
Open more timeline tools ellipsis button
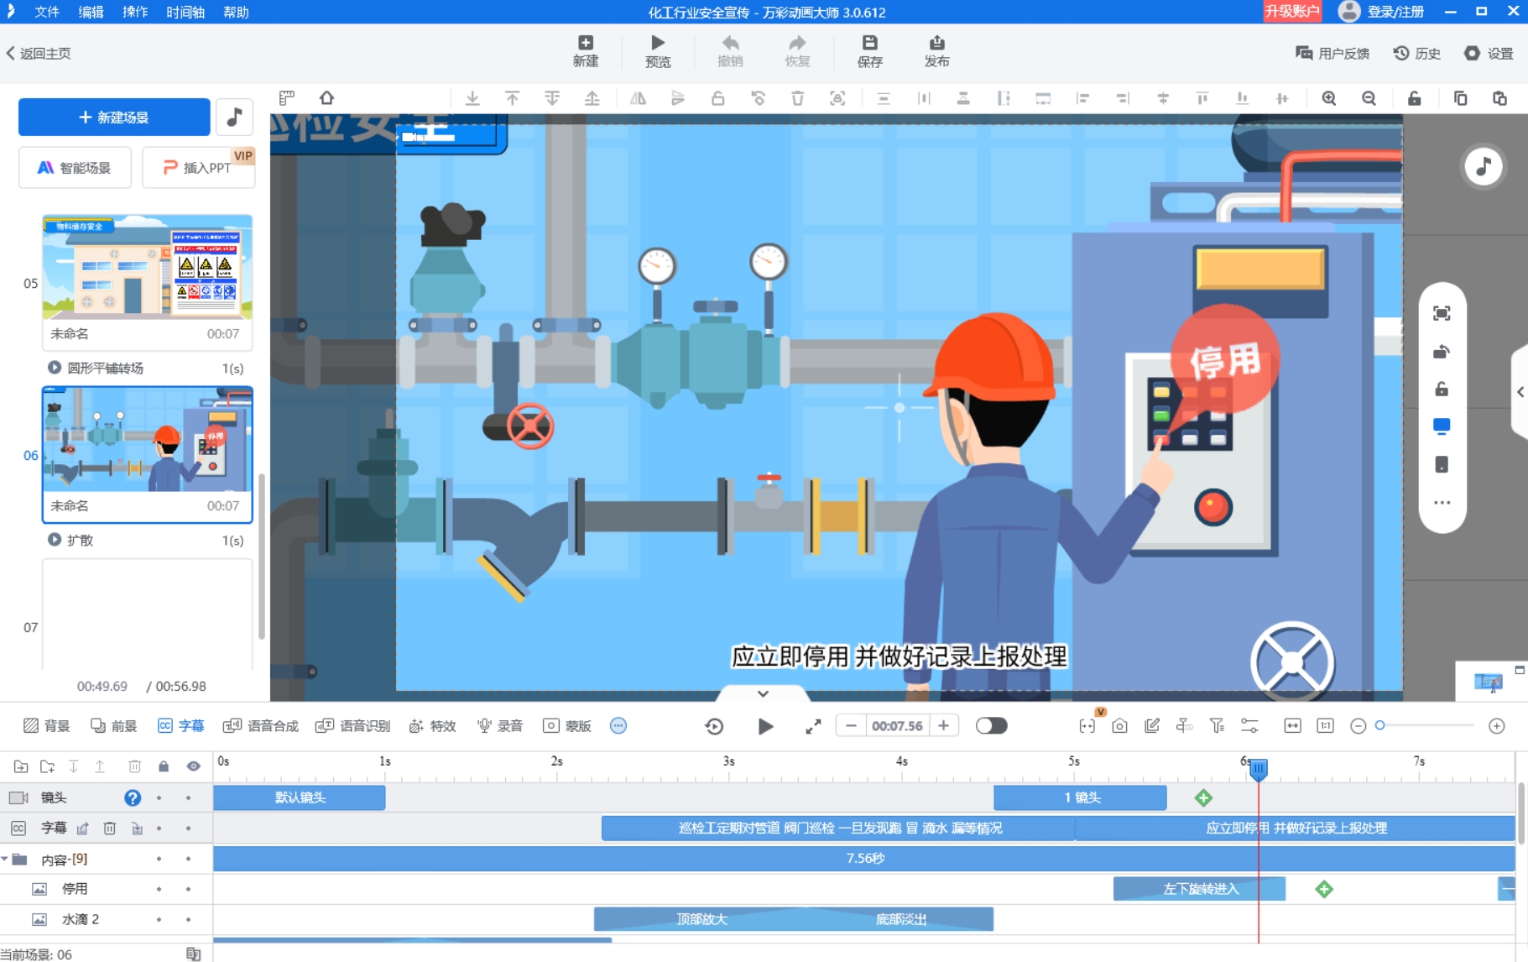618,726
